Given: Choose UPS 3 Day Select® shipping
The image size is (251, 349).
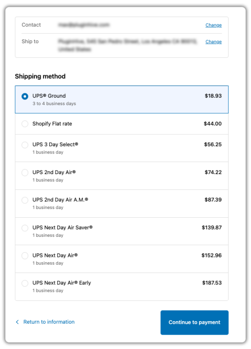Looking at the screenshot, I should (25, 145).
